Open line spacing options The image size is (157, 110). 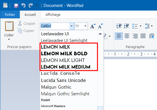click(x=149, y=26)
